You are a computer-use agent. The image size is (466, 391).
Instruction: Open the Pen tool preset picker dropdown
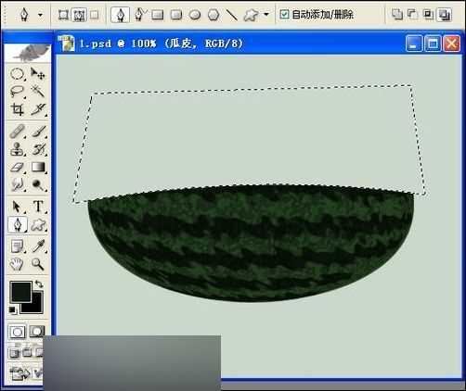(40, 15)
